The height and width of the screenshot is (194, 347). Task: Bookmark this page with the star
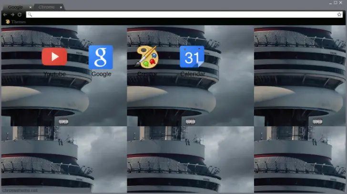339,15
